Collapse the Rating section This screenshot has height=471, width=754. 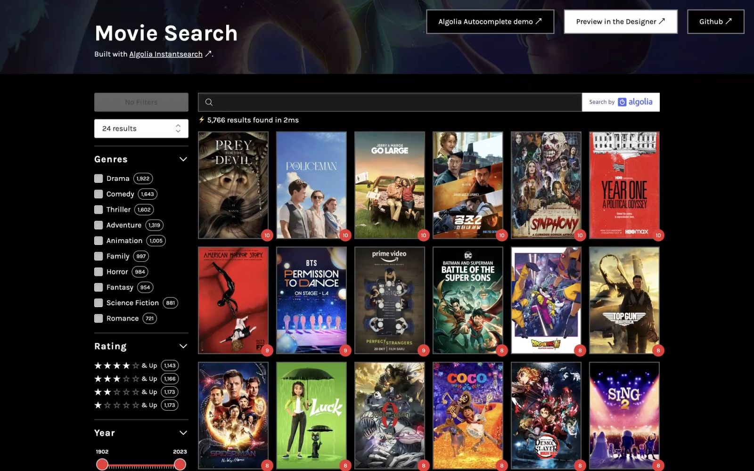click(183, 346)
